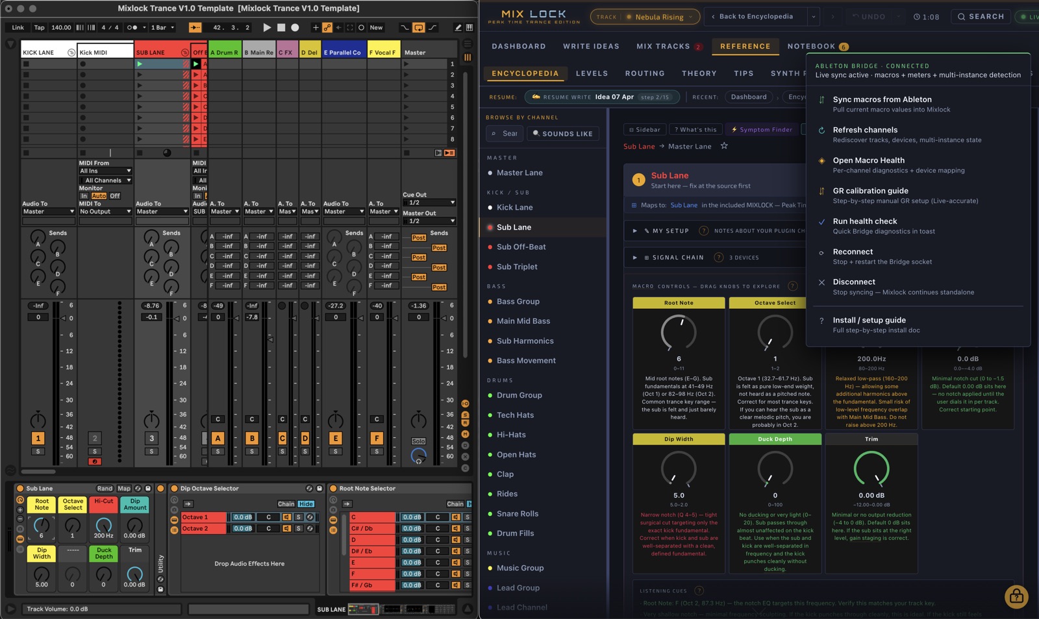Viewport: 1039px width, 619px height.
Task: Toggle track activator A on Drum track
Action: point(218,439)
